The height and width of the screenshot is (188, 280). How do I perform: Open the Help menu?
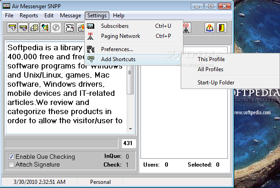tap(118, 16)
